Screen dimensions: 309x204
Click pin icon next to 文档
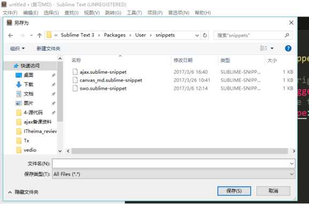coord(54,94)
